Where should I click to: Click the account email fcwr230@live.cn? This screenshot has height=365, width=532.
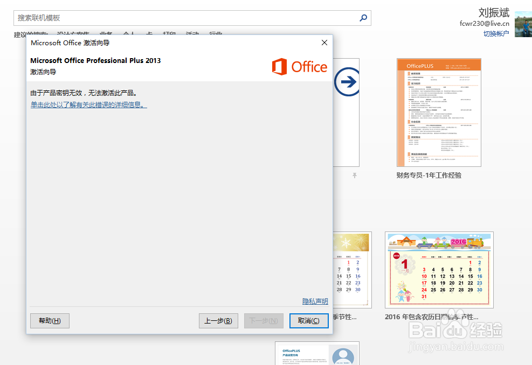[x=485, y=23]
